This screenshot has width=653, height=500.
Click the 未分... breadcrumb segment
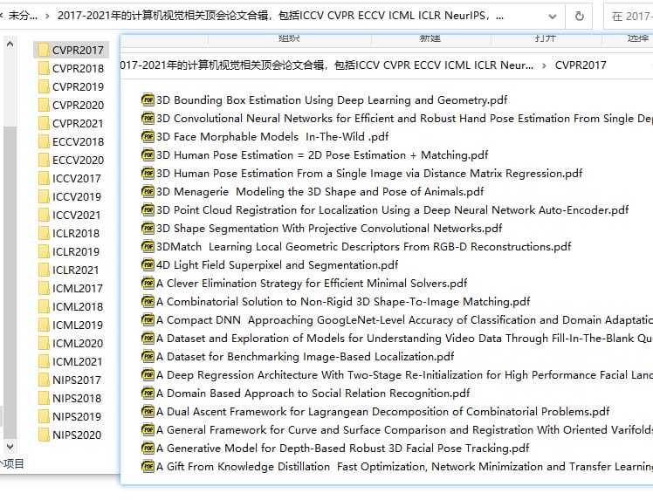(x=23, y=16)
